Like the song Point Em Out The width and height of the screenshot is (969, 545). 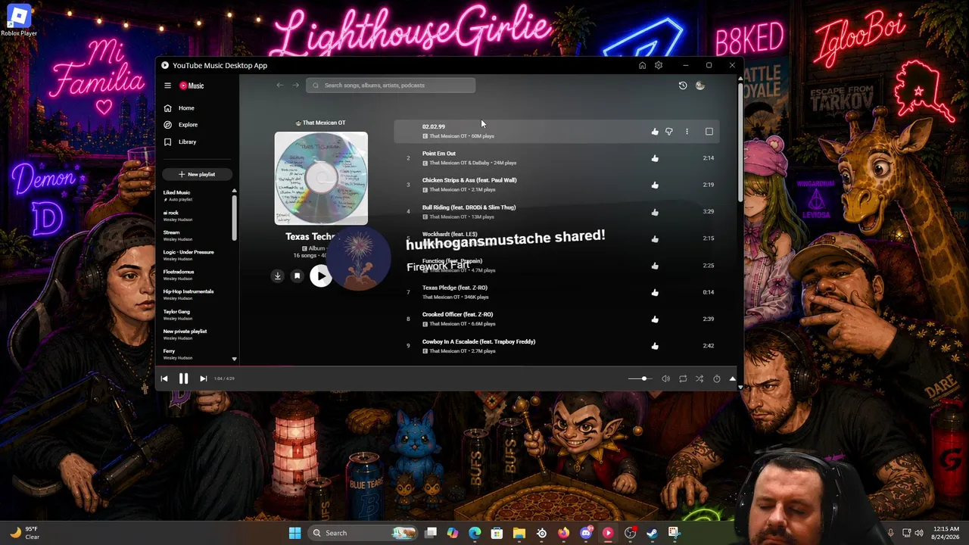(x=655, y=158)
